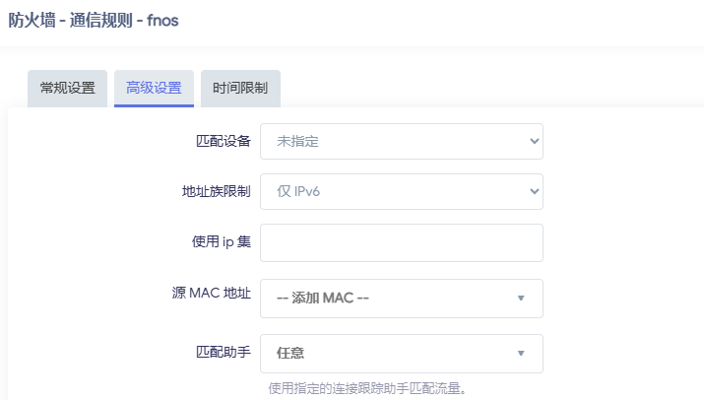Focus the 使用 ip 集 input field
The height and width of the screenshot is (400, 704).
pos(401,242)
